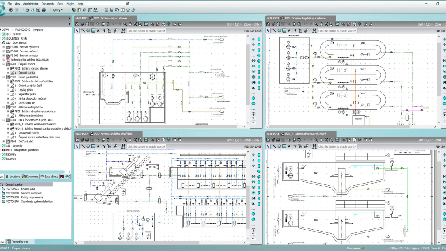Collapse the PS02 Hrubé předčištění tree node
Screen dimensions: 446x251
click(x=4, y=77)
